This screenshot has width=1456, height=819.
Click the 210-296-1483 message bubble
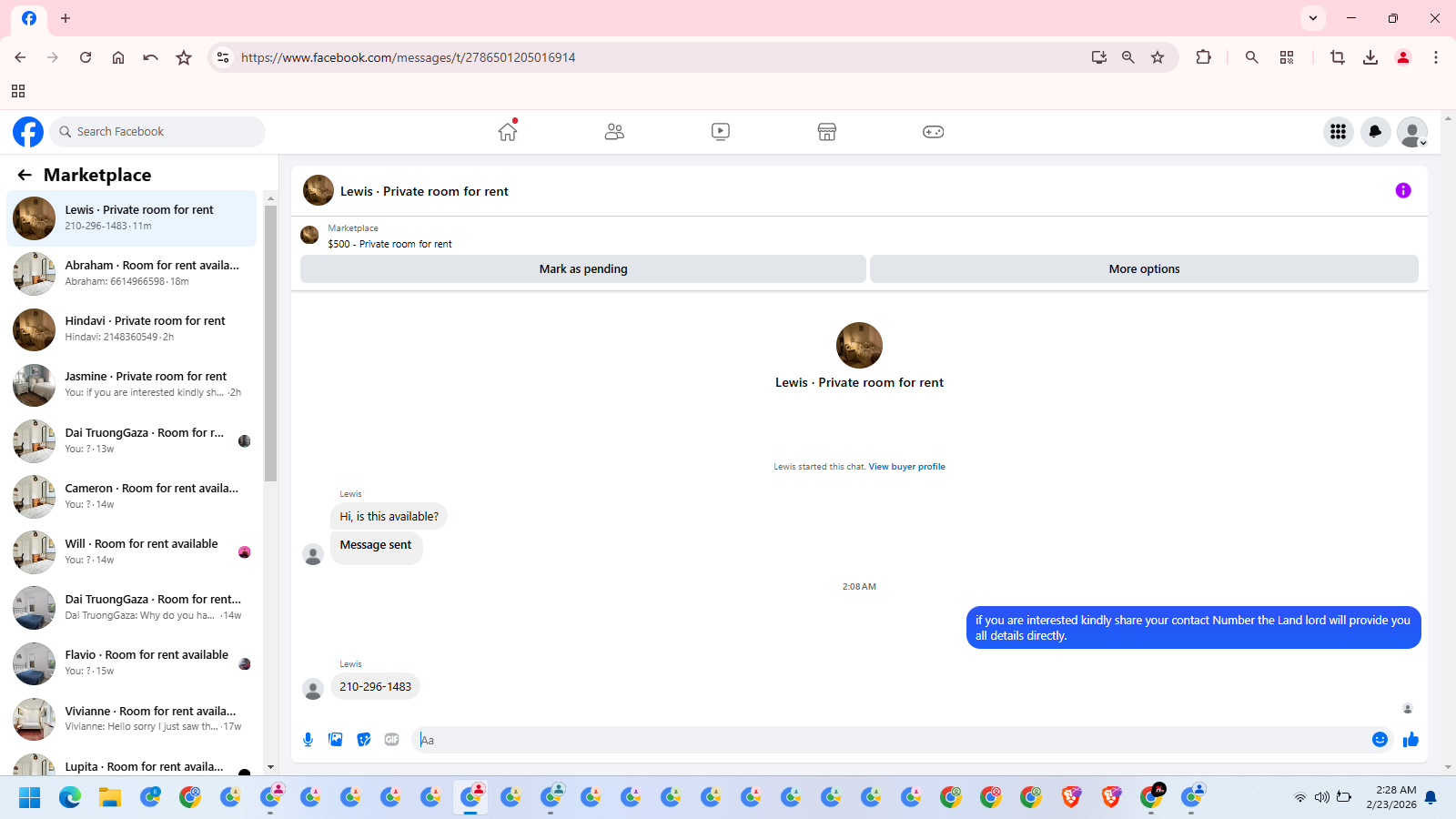(375, 687)
